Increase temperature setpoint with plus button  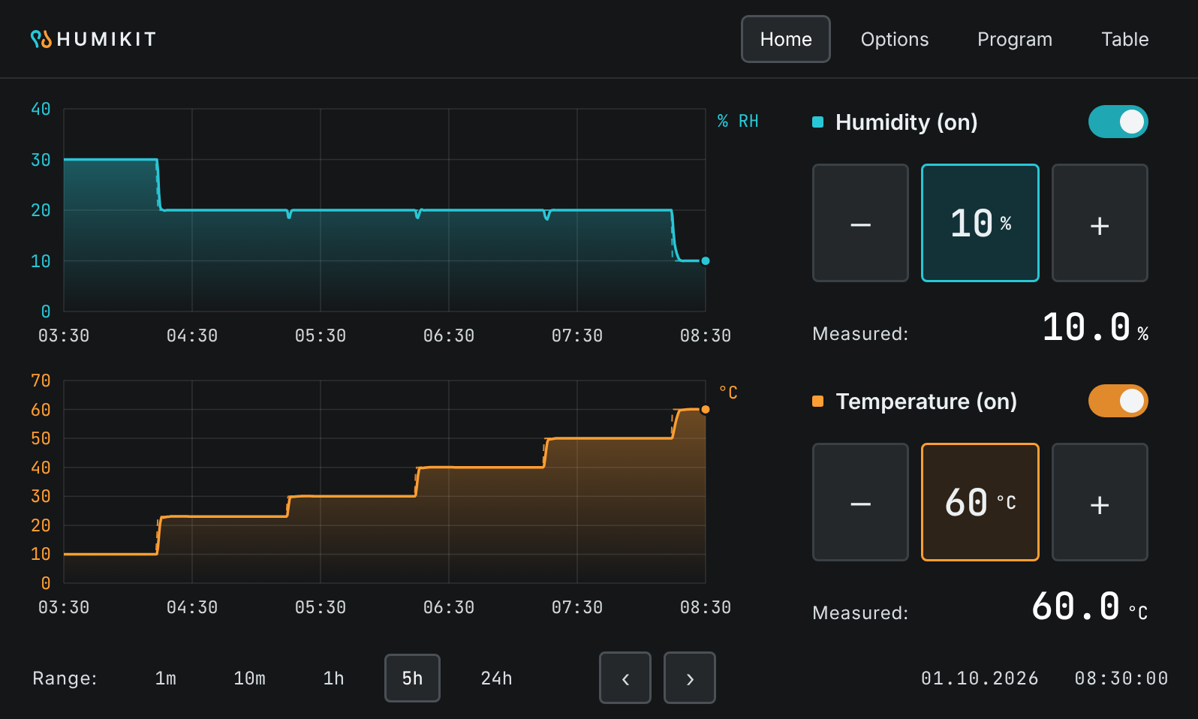point(1100,502)
